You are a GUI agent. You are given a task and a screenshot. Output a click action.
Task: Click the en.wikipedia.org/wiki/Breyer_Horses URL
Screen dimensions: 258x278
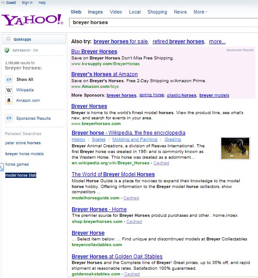(111, 163)
